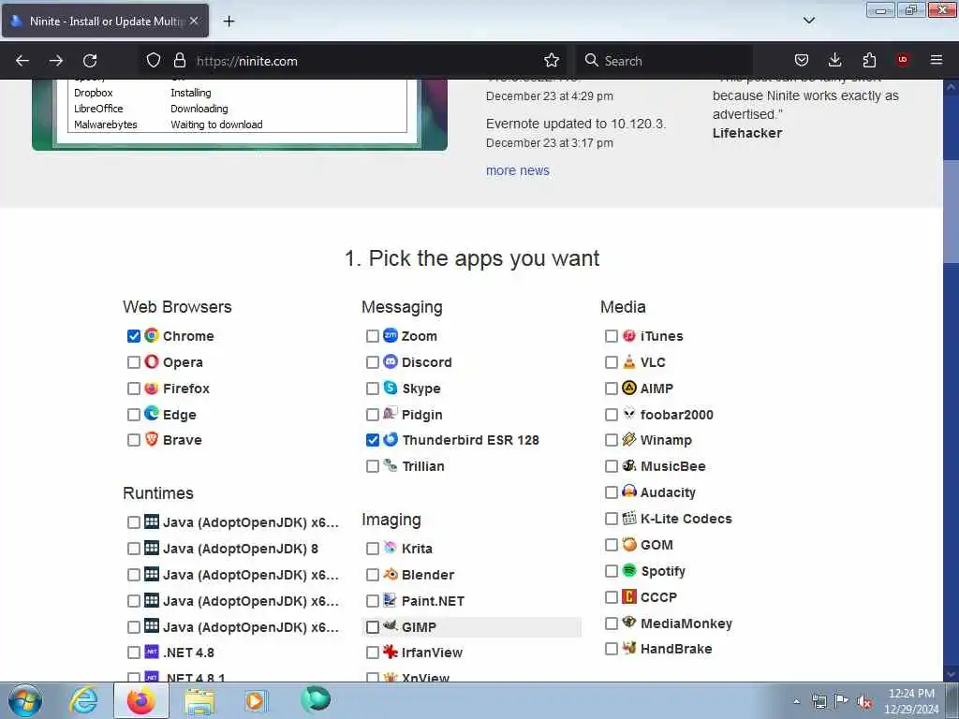This screenshot has height=719, width=959.
Task: Check the Krita checkbox
Action: pos(372,549)
